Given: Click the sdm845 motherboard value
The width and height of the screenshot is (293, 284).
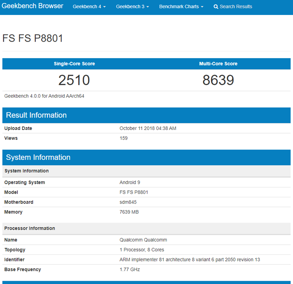Looking at the screenshot, I should (x=128, y=202).
